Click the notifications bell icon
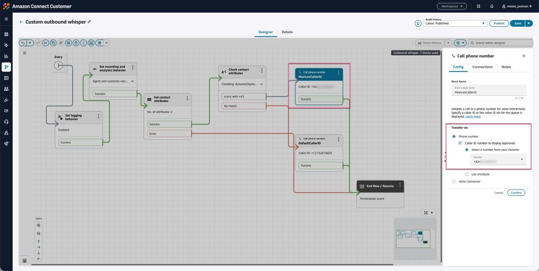 click(492, 6)
